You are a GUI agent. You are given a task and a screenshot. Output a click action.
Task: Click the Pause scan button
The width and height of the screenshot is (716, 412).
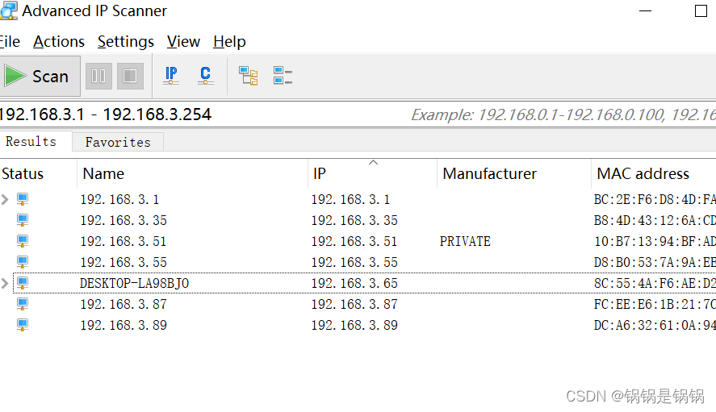click(x=98, y=77)
